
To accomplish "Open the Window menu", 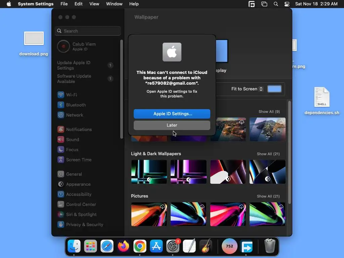I will 114,4.
